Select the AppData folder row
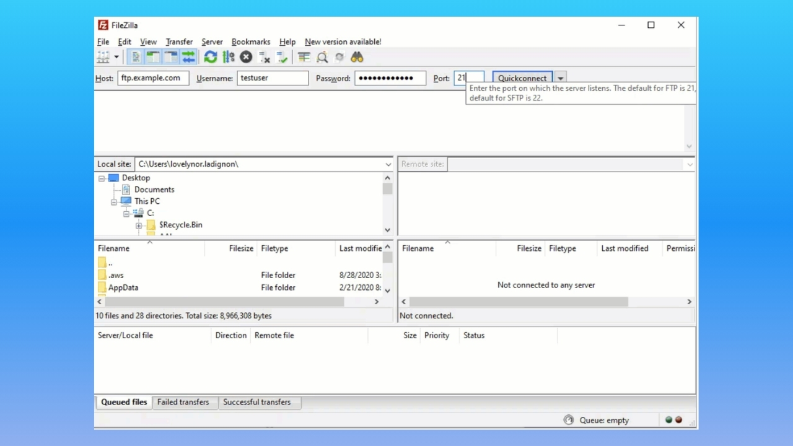The height and width of the screenshot is (446, 793). [239, 287]
